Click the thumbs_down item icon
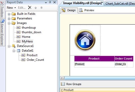The width and height of the screenshot is (135, 92). (18, 32)
